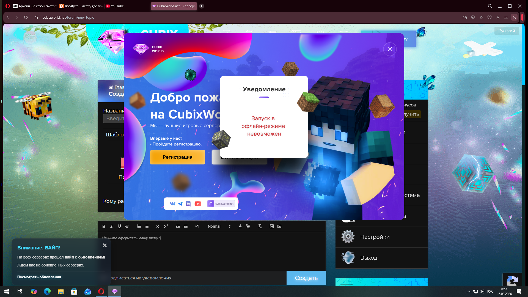Open the volume control in tray
This screenshot has height=297, width=528.
coord(482,291)
